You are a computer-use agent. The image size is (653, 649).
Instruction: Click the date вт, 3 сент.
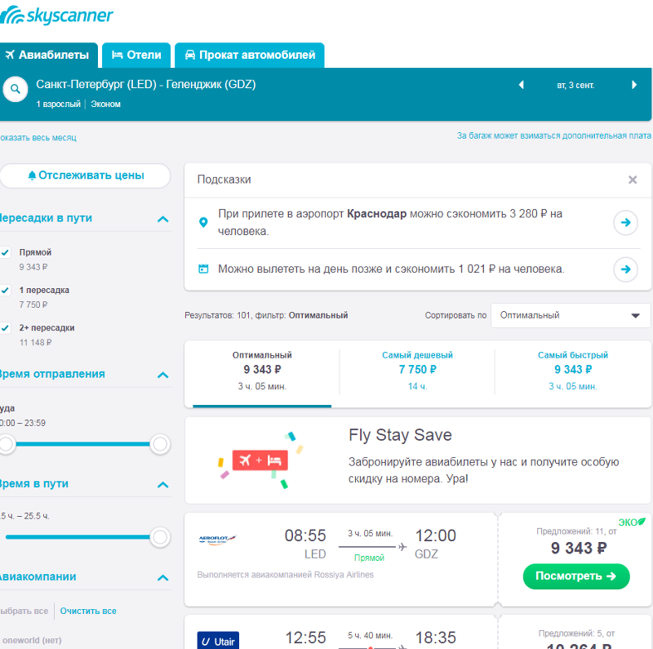(575, 85)
